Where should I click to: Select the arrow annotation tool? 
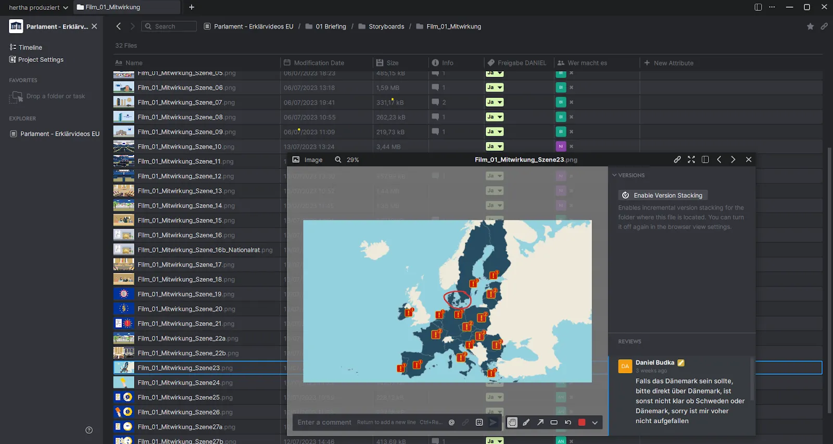540,422
